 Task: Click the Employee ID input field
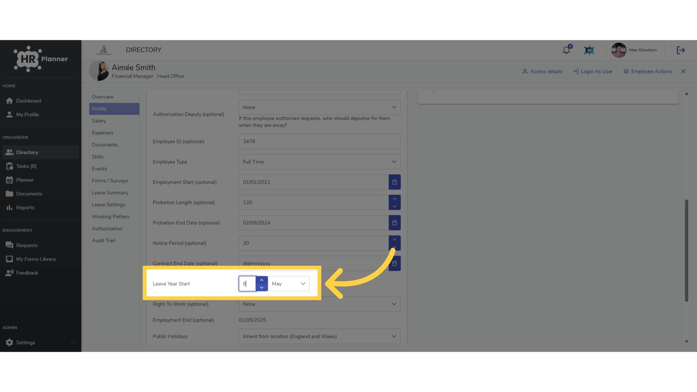point(319,142)
